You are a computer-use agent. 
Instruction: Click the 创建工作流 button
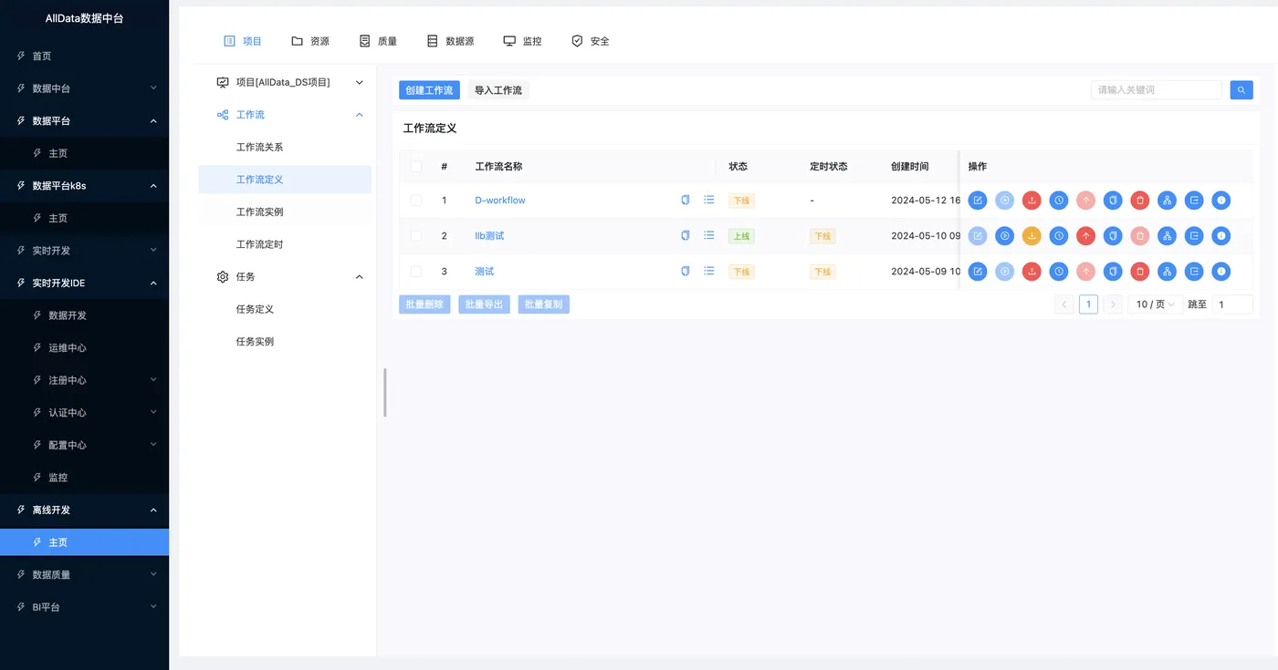[x=429, y=90]
